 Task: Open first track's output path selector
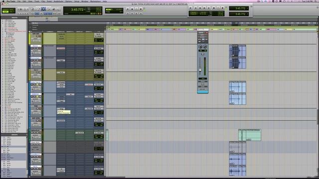(x=99, y=36)
